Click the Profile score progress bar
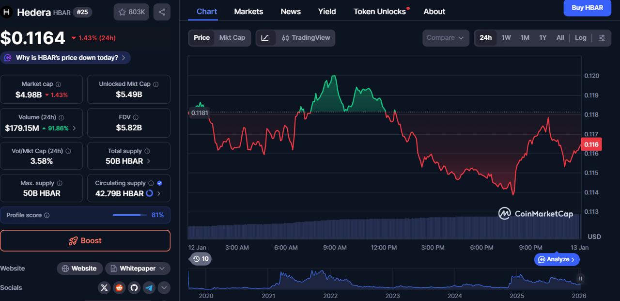 [129, 215]
